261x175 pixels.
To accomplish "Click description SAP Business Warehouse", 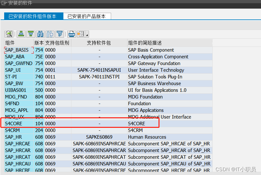I will pos(154,84).
